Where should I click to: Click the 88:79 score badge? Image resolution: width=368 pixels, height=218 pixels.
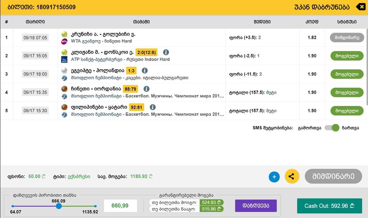[130, 89]
